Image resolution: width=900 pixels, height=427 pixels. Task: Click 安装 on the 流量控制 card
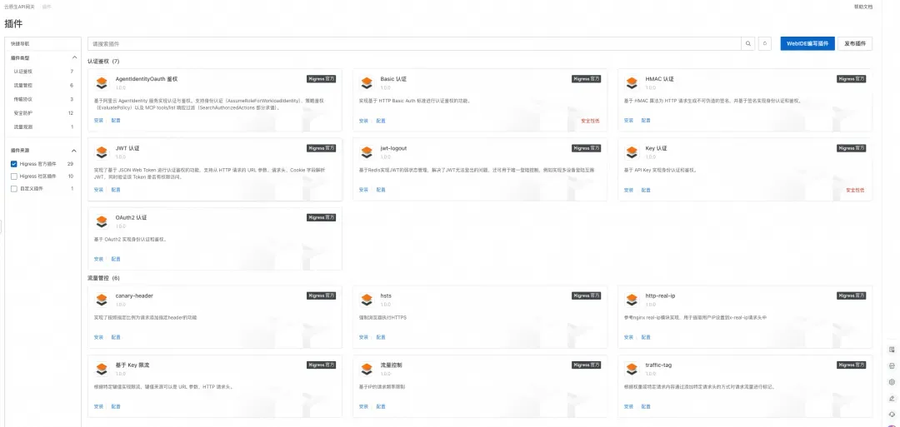364,406
